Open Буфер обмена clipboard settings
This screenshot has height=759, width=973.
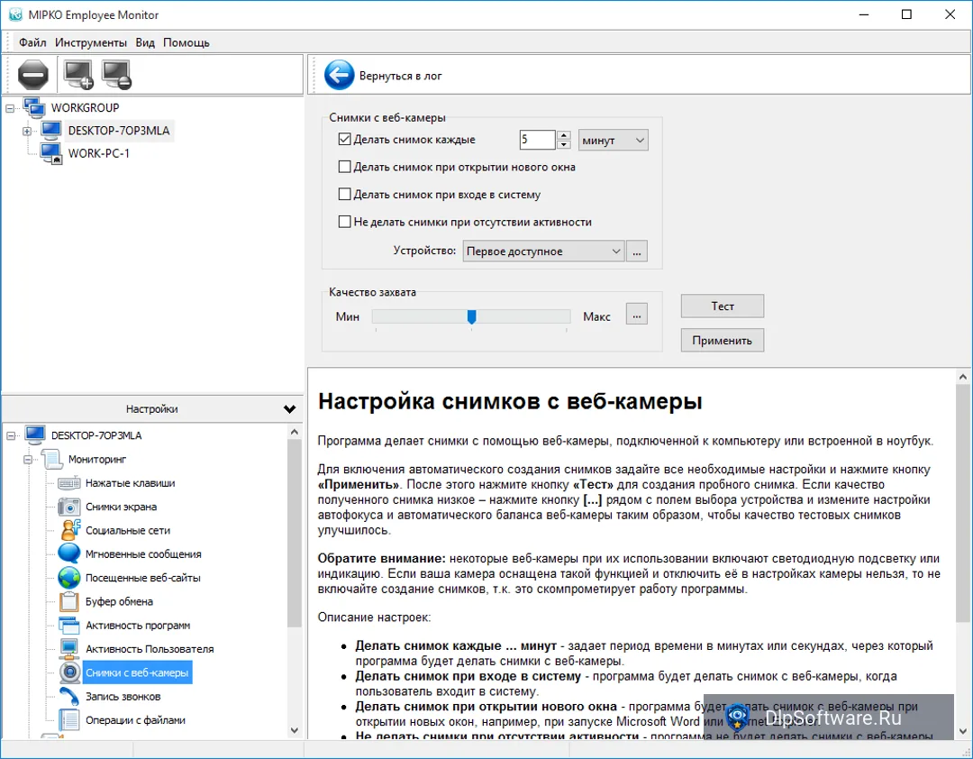point(119,601)
